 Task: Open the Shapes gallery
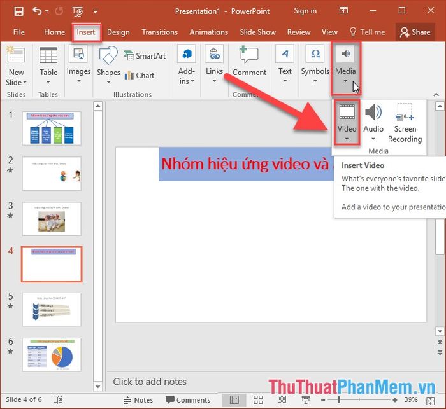tap(108, 66)
